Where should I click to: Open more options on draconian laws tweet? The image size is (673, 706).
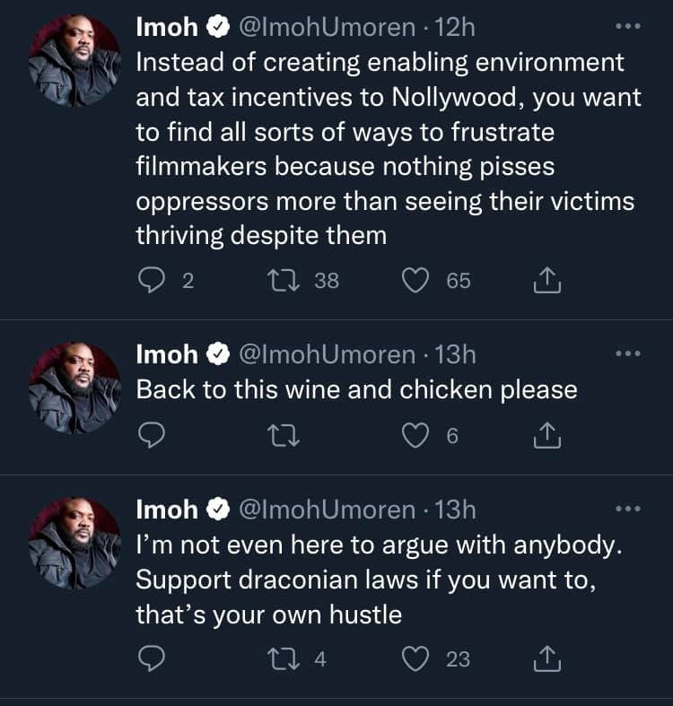pyautogui.click(x=628, y=510)
